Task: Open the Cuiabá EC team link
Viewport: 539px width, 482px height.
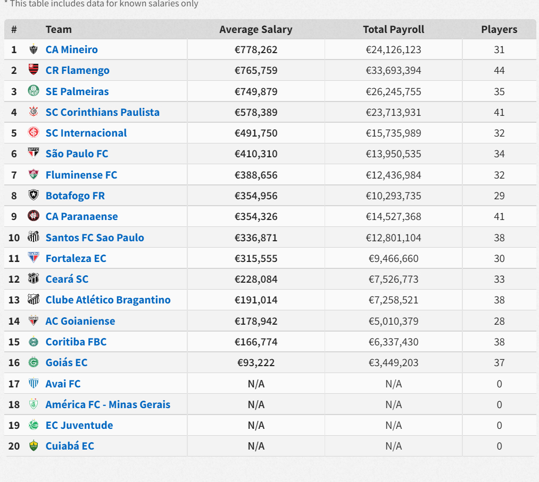Action: (70, 446)
